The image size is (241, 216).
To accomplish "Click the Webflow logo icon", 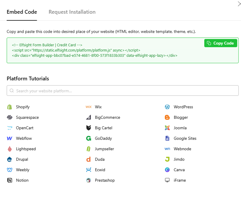I will pos(10,138).
